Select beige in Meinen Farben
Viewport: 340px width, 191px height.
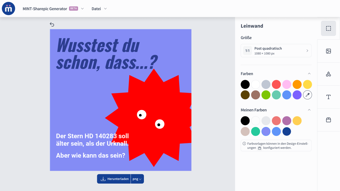pyautogui.click(x=245, y=131)
